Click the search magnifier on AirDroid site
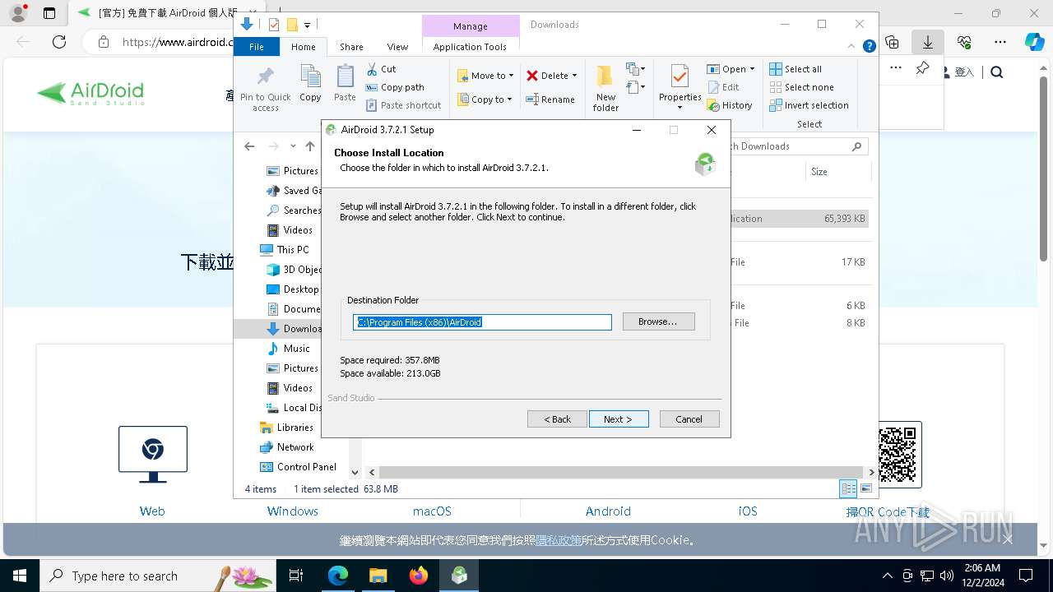1053x592 pixels. 997,72
